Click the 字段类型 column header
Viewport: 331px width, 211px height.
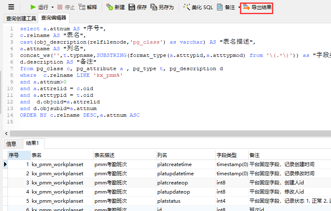pos(232,155)
